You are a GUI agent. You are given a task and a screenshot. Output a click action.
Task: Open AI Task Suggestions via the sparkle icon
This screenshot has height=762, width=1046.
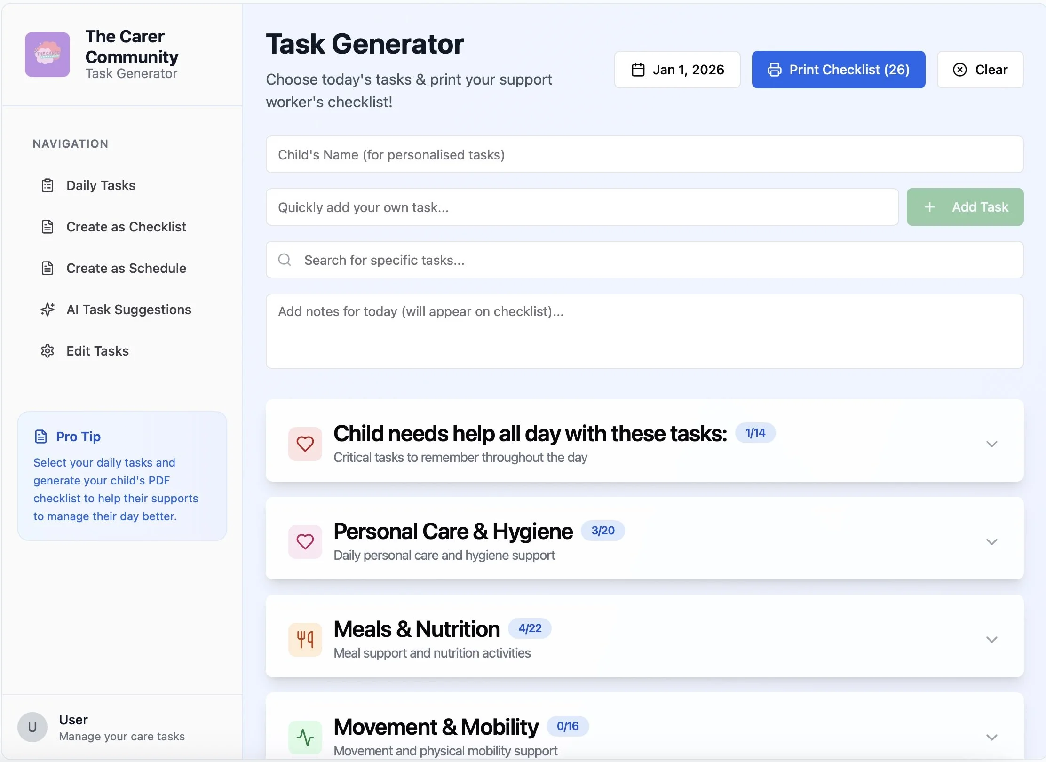coord(48,310)
